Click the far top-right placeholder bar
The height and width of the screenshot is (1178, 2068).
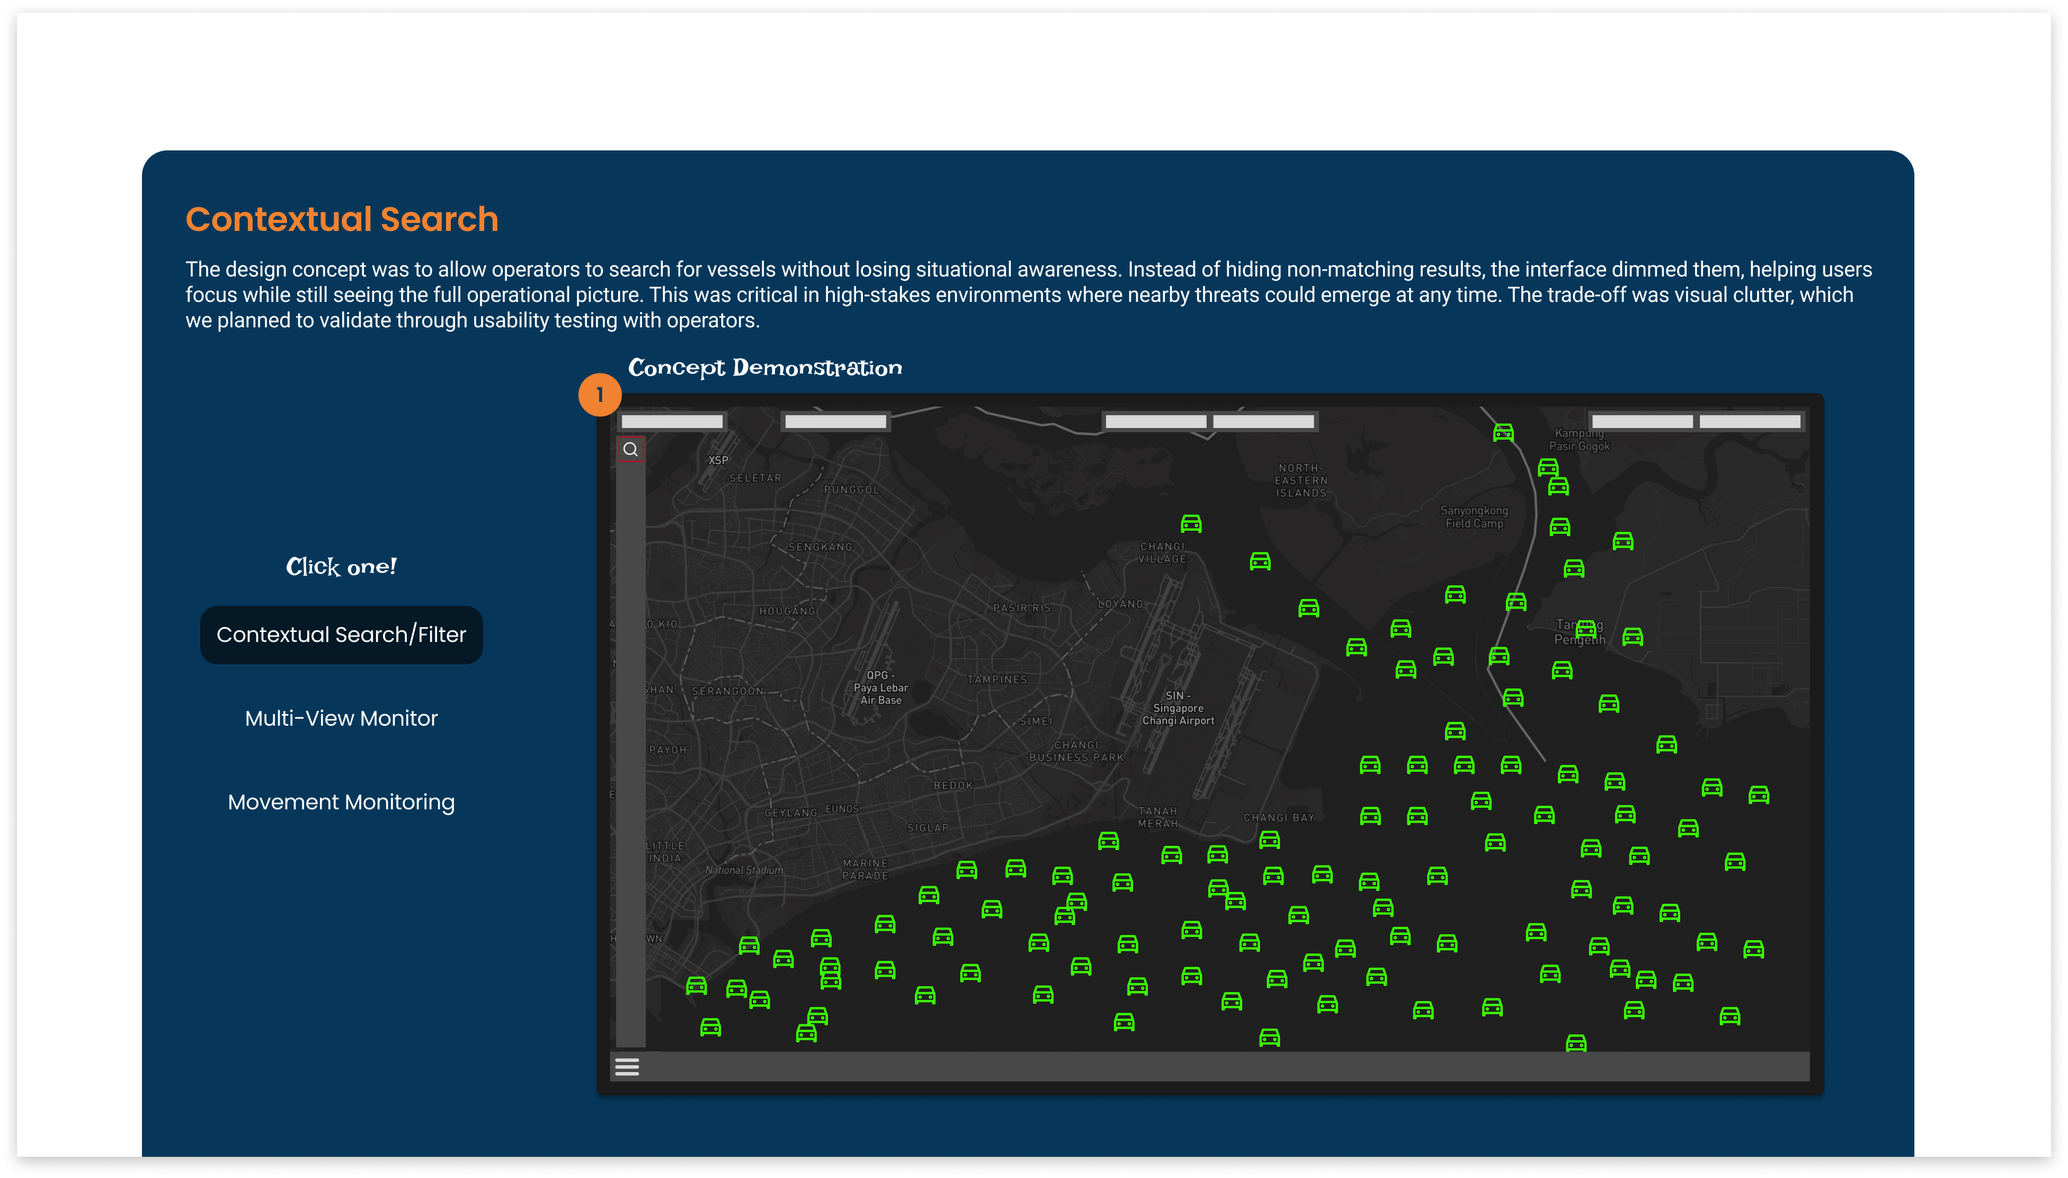pos(1749,422)
